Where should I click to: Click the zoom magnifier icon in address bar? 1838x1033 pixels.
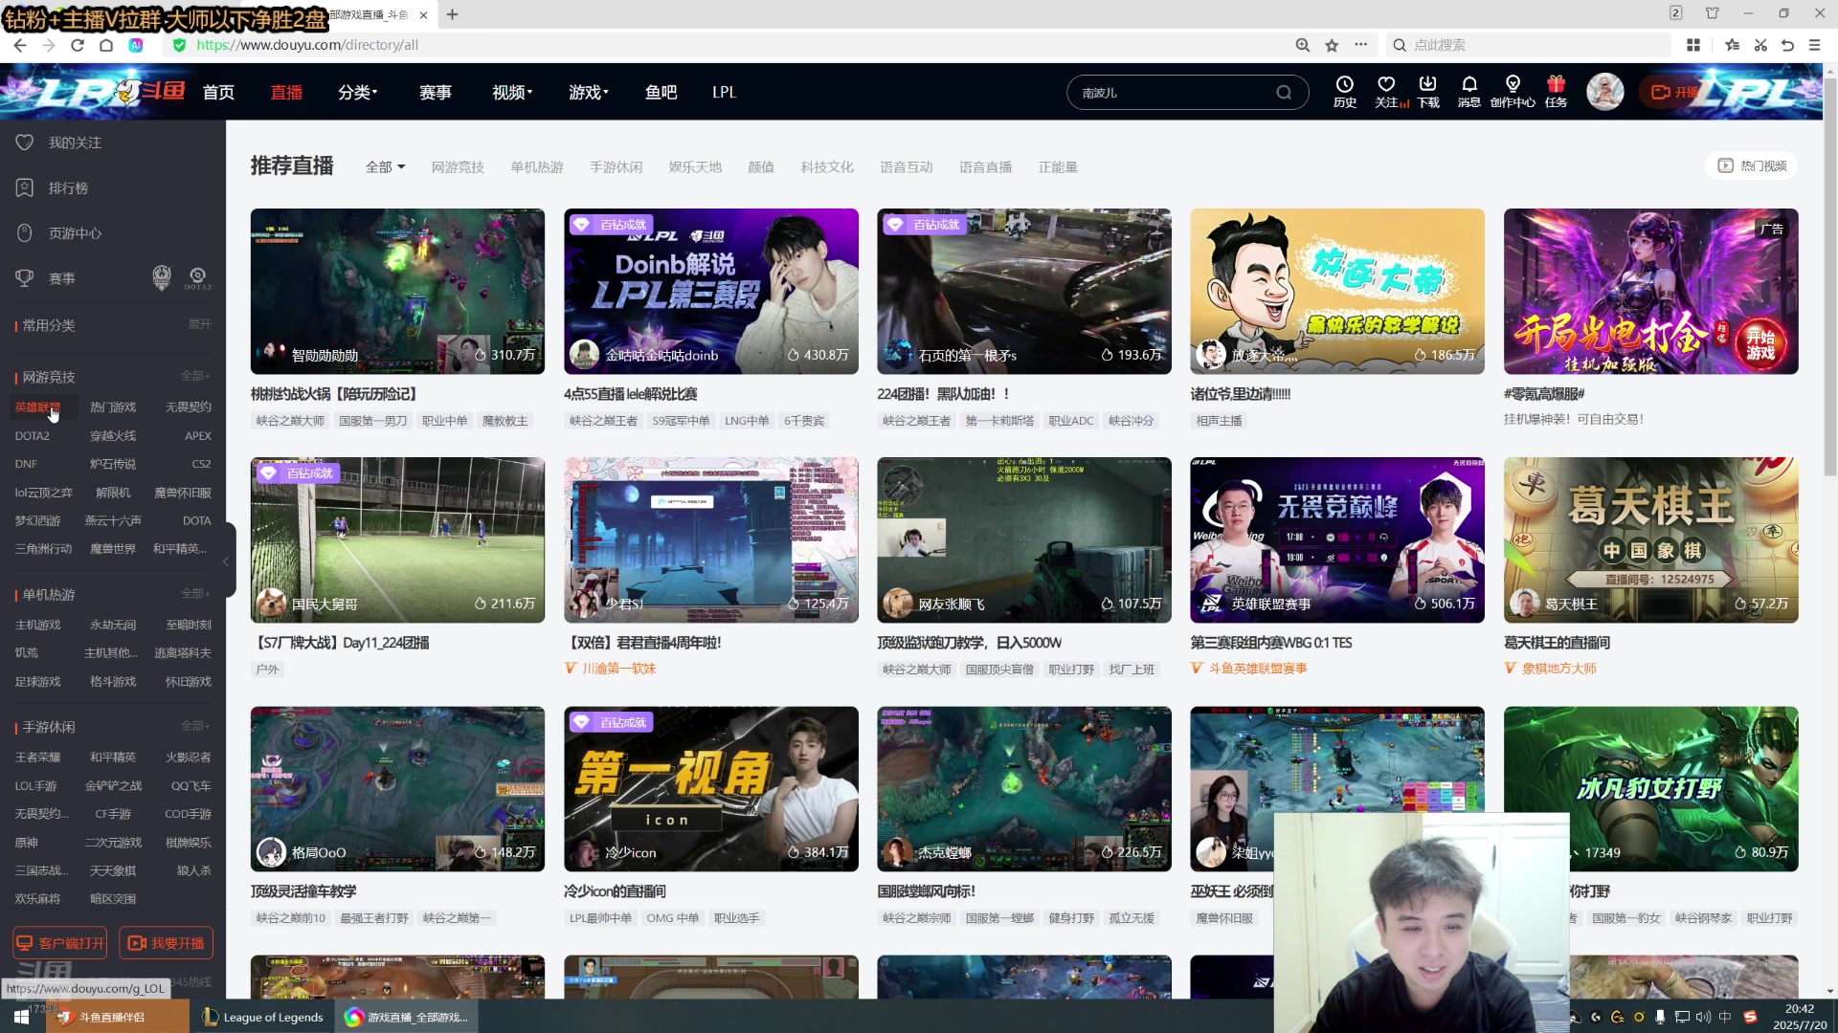tap(1303, 45)
